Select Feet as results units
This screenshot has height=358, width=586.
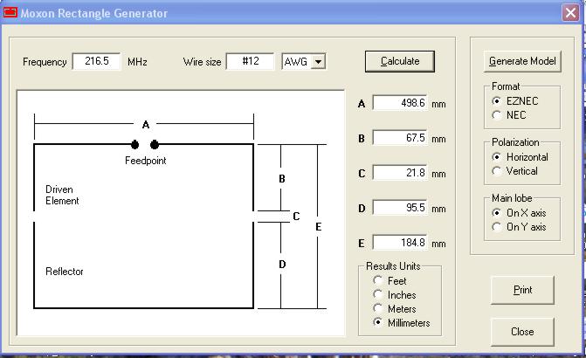pyautogui.click(x=378, y=281)
